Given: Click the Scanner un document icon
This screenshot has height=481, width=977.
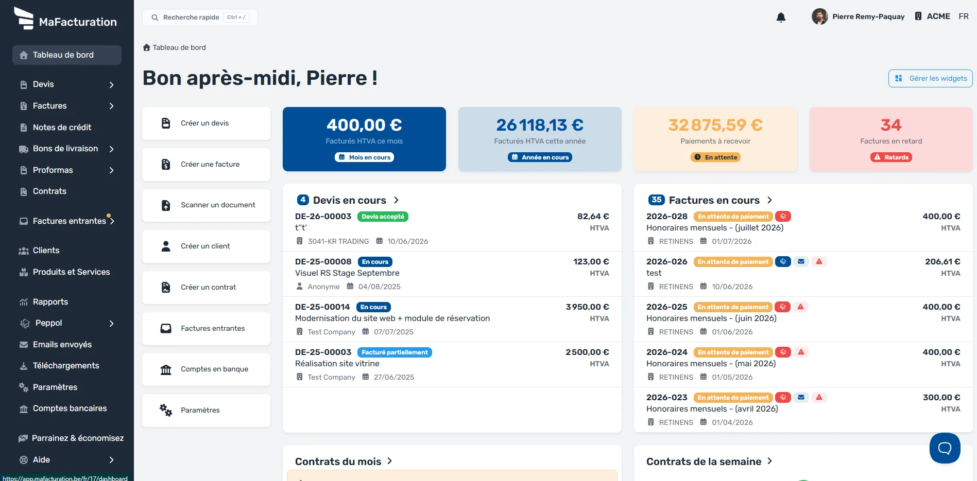Looking at the screenshot, I should coord(166,205).
